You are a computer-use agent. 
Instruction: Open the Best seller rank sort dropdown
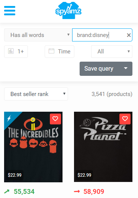coord(36,94)
